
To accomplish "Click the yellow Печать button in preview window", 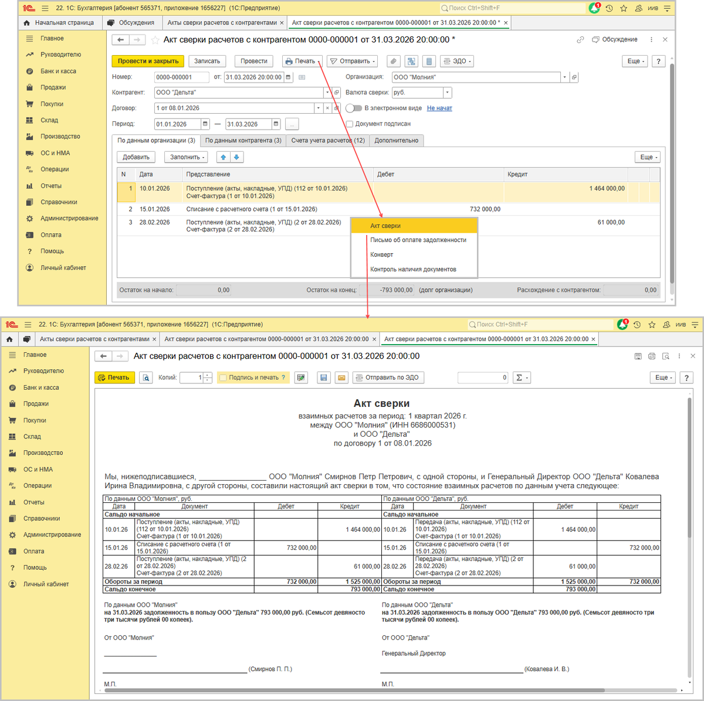I will (114, 378).
